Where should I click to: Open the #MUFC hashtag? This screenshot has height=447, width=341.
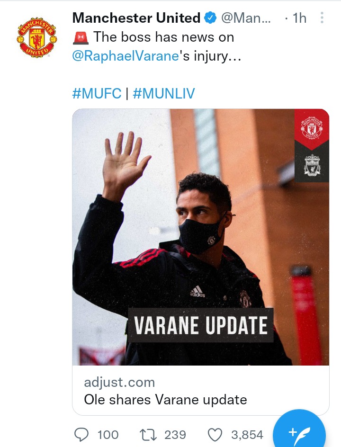(97, 93)
